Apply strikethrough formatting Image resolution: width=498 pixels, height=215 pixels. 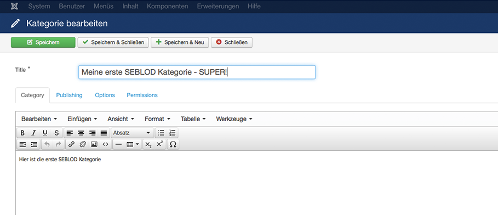[x=56, y=133]
